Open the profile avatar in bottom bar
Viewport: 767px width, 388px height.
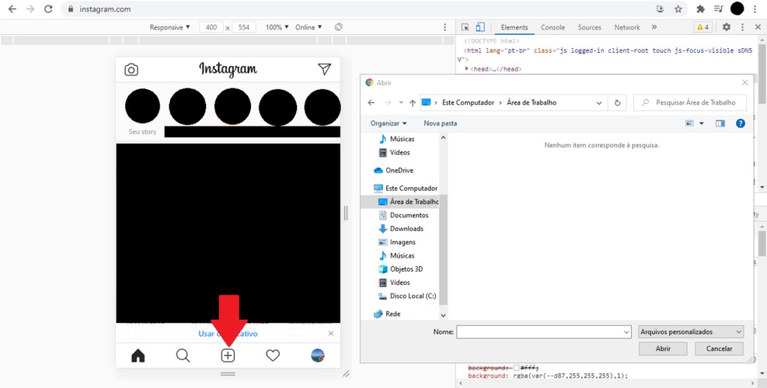tap(318, 355)
